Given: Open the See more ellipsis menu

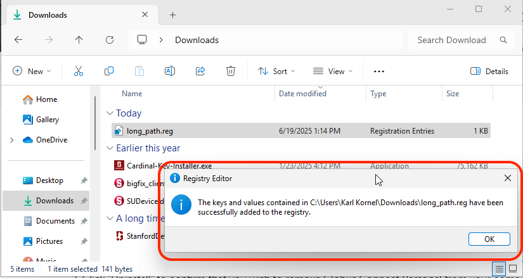Looking at the screenshot, I should point(379,72).
